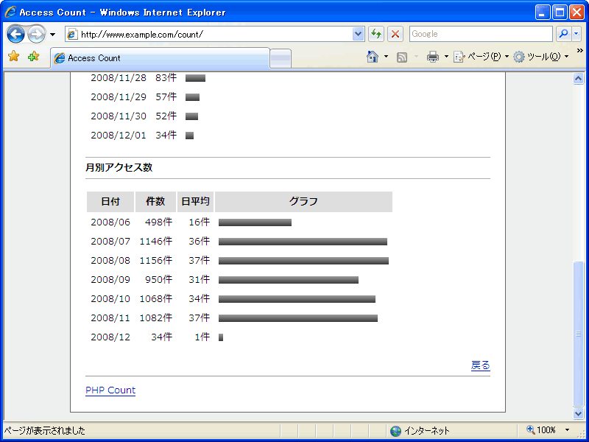Image resolution: width=589 pixels, height=442 pixels.
Task: Click the Add to Favorites icon
Action: 33,57
